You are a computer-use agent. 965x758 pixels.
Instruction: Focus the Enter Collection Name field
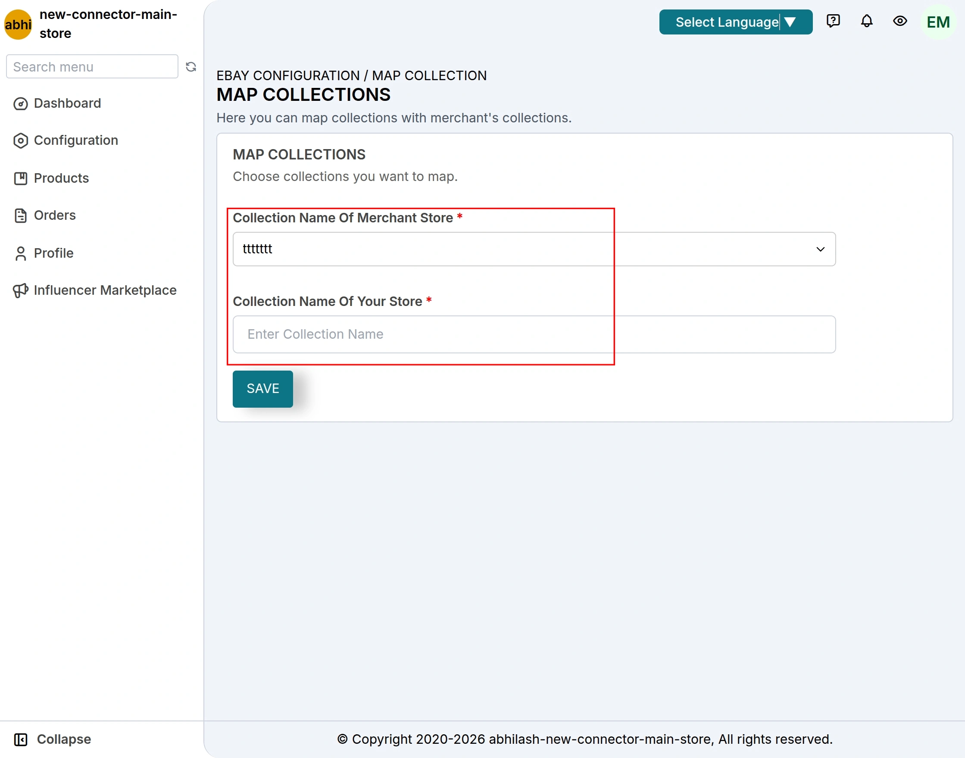pyautogui.click(x=534, y=334)
